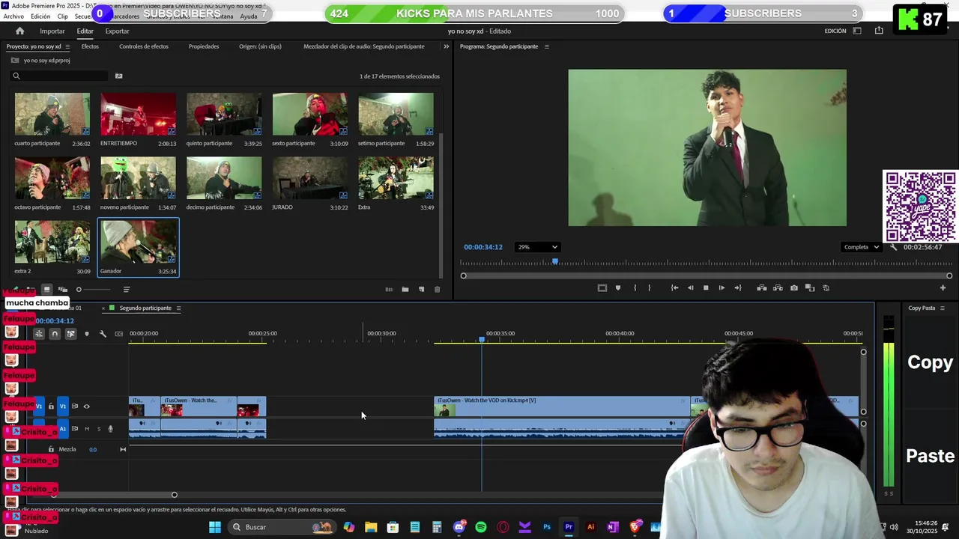Open the Edición menu
Image resolution: width=959 pixels, height=539 pixels.
40,16
